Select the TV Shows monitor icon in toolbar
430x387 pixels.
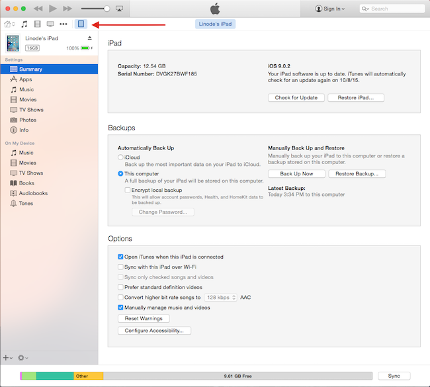[50, 24]
